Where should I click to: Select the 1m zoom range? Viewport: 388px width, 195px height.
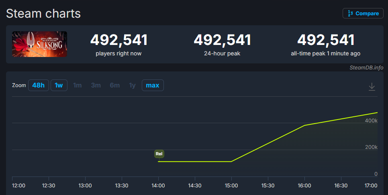coord(78,85)
